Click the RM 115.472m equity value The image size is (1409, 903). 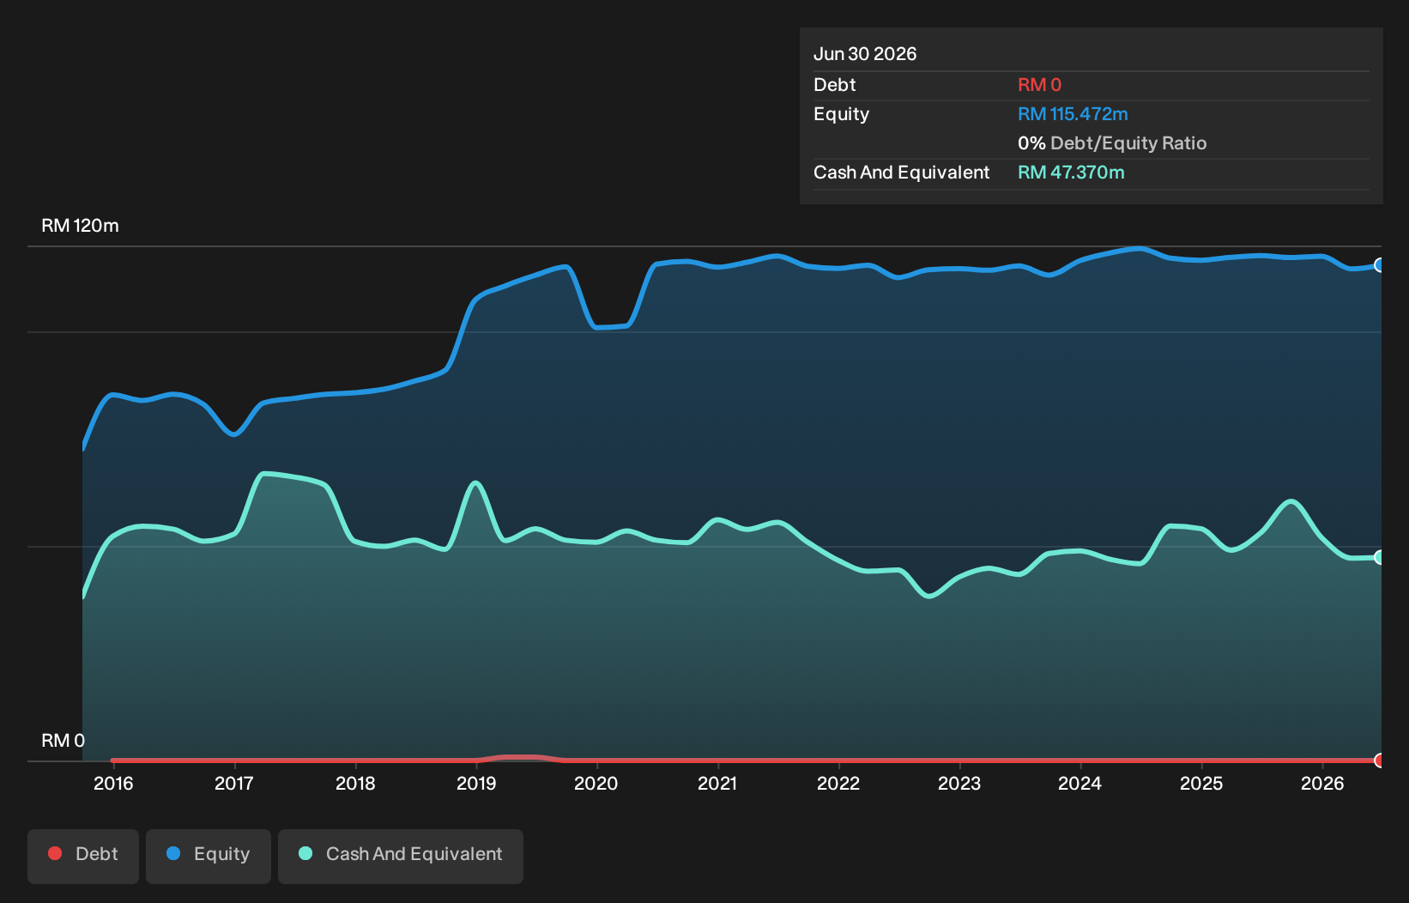[x=1073, y=114]
